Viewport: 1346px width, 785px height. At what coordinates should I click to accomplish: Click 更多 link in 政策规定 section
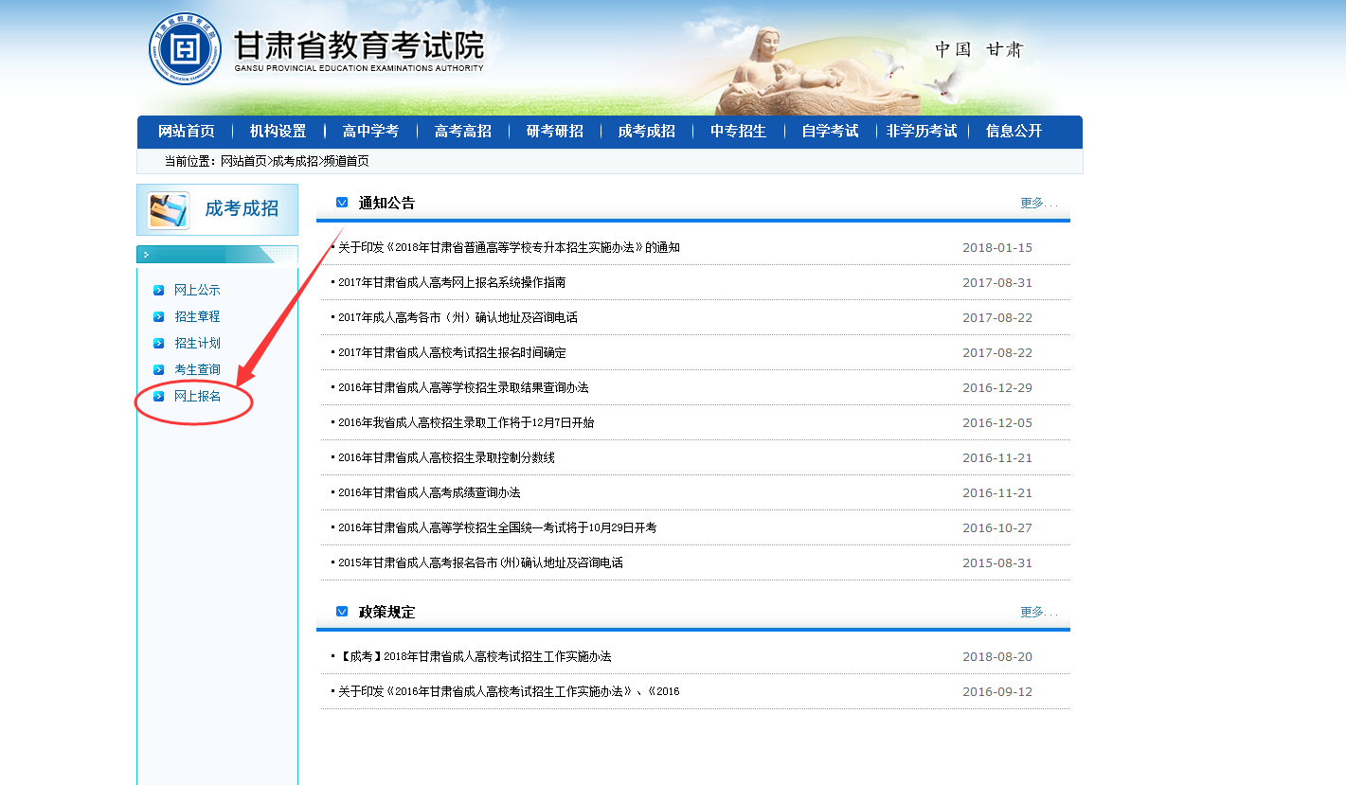coord(1037,612)
